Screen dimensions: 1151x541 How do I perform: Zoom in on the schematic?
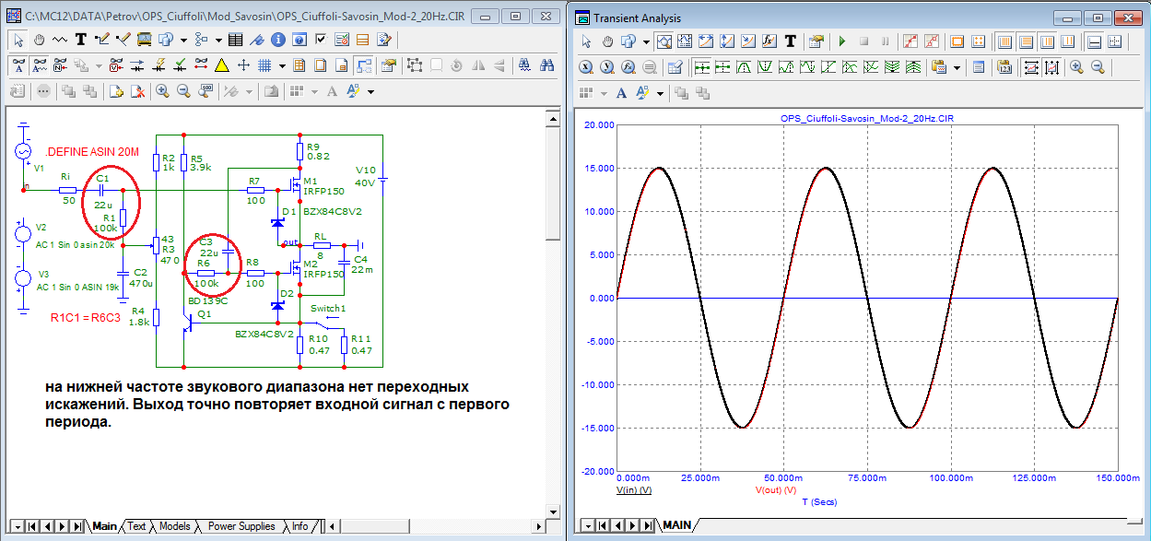click(162, 91)
